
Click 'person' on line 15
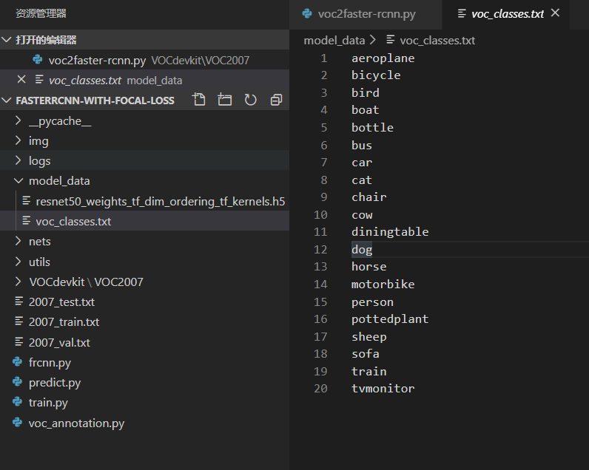372,302
